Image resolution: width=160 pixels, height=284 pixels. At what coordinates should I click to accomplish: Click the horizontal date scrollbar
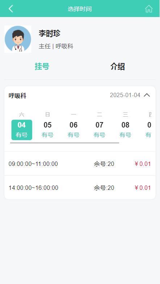coord(64,143)
